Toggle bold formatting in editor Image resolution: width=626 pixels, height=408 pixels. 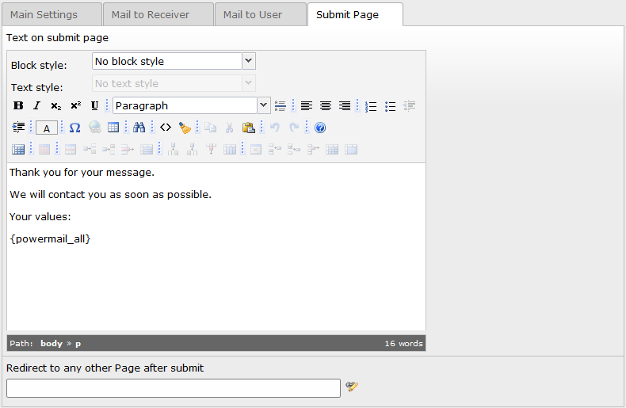pos(18,106)
